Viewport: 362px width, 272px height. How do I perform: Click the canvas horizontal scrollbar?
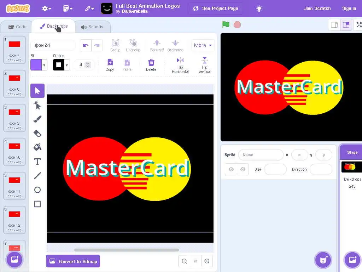[127, 250]
